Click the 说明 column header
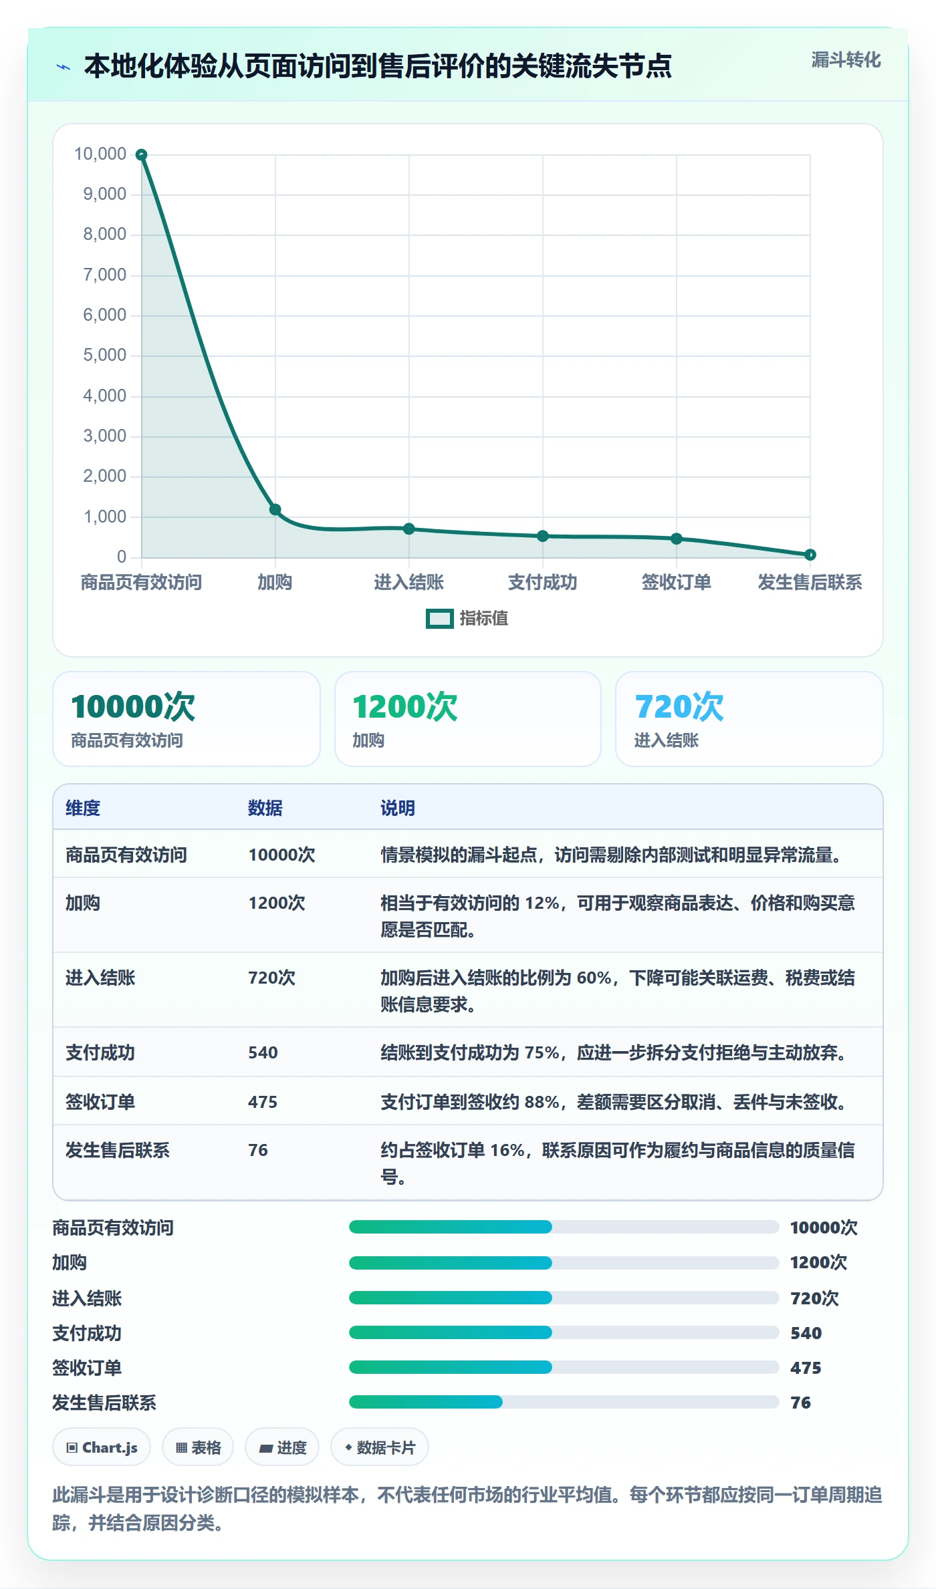 coord(398,808)
